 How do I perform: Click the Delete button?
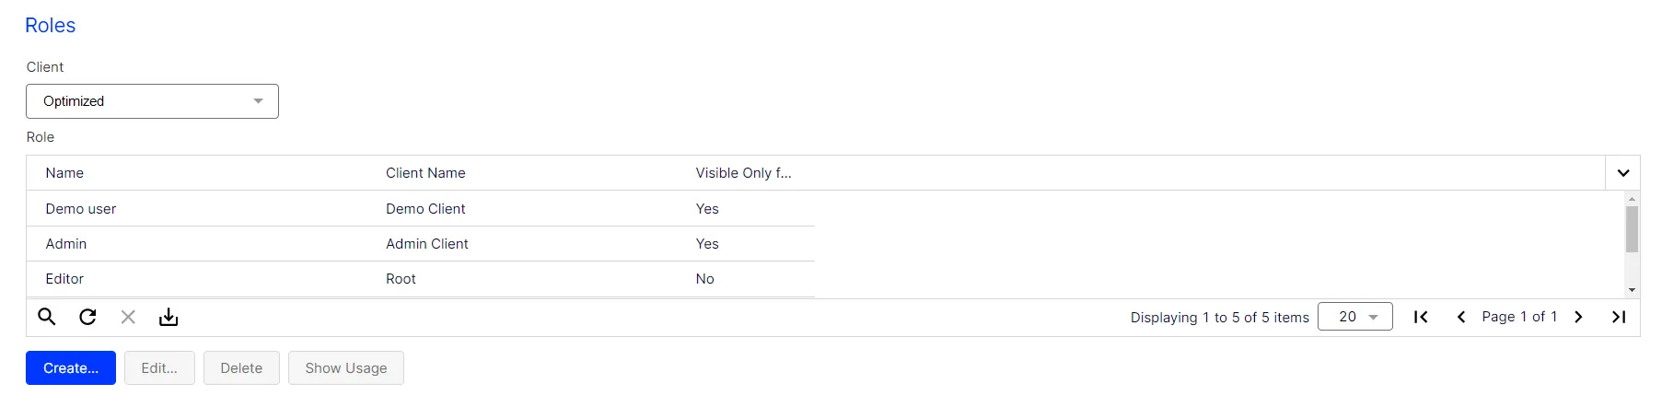241,368
